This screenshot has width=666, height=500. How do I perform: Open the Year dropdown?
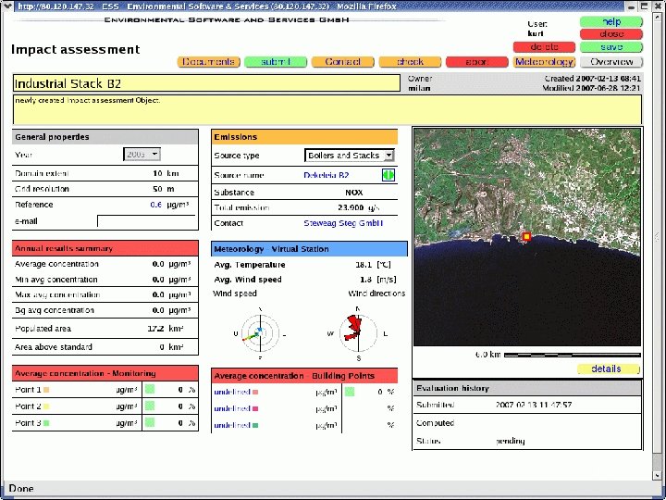[142, 155]
